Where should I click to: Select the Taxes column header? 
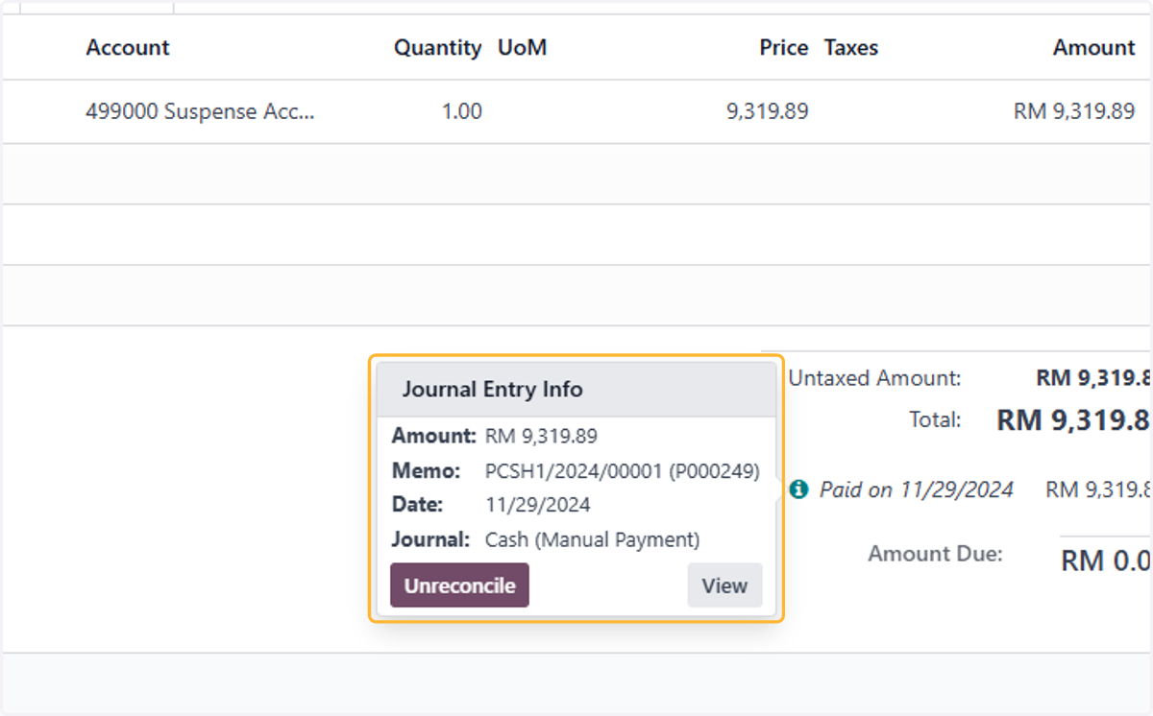pos(851,48)
